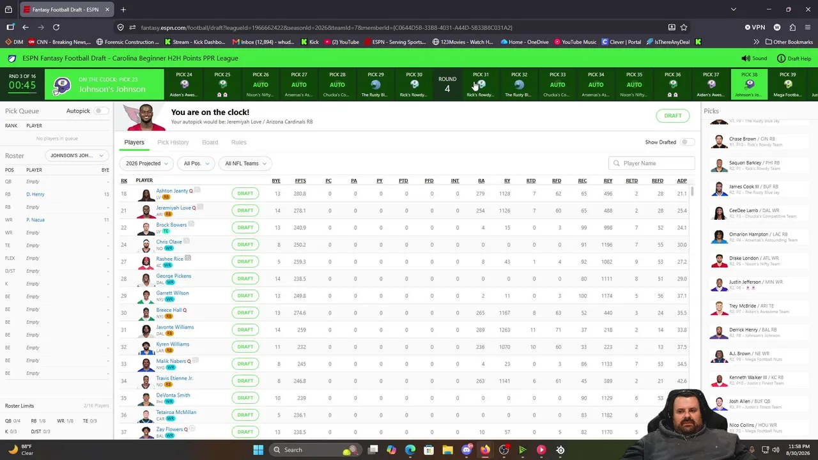
Task: Open the browser hamburger menu
Action: click(808, 27)
